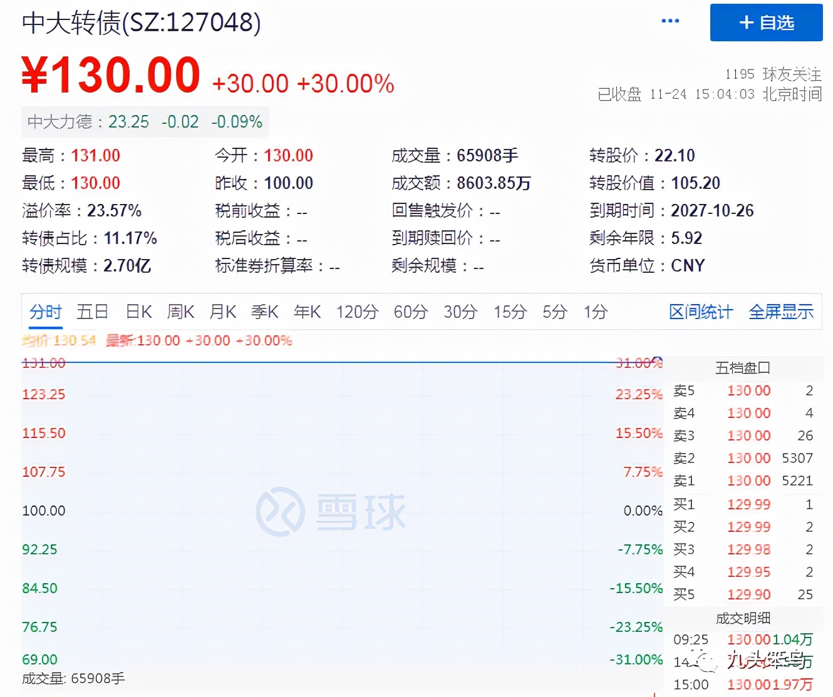The width and height of the screenshot is (833, 697).
Task: Switch to the 分时 chart tab
Action: point(44,312)
